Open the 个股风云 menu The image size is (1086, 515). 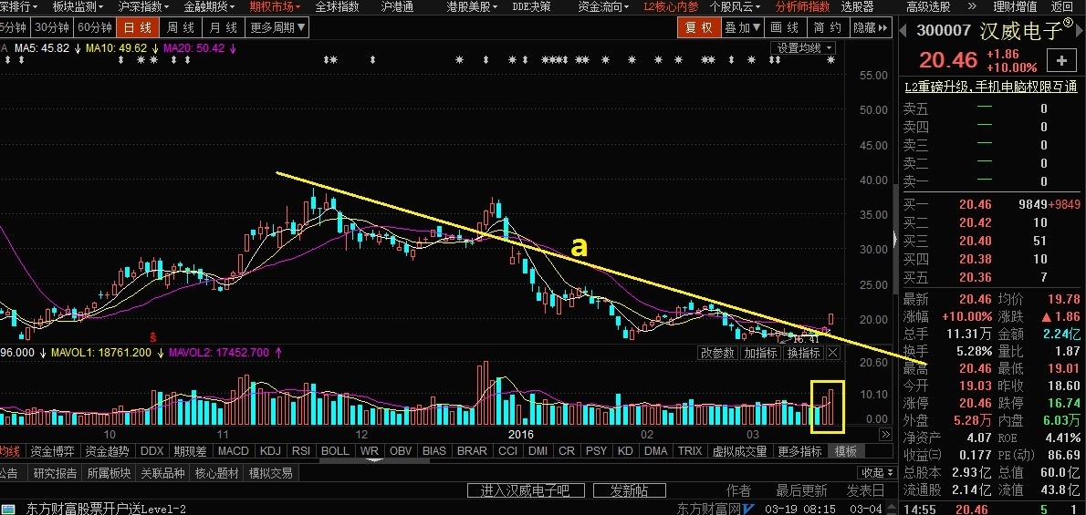point(736,7)
